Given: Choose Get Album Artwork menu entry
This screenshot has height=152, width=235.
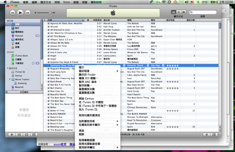Looking at the screenshot, I should pos(98,140).
